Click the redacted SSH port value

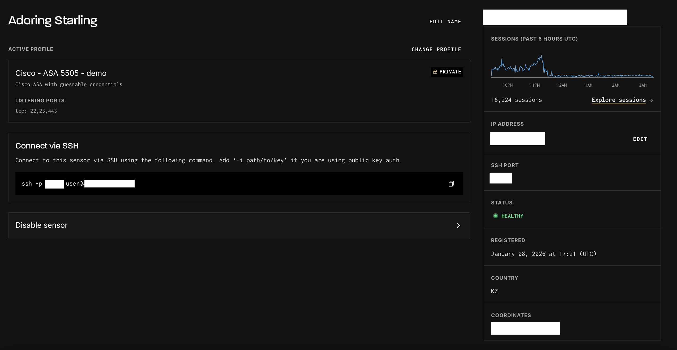coord(500,178)
